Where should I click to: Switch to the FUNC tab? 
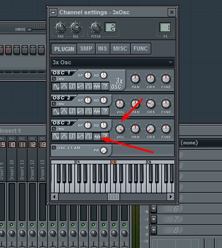(141, 48)
